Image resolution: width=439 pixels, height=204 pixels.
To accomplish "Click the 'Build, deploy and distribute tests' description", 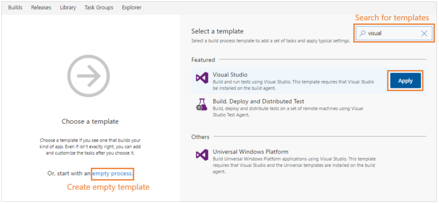I will point(288,112).
